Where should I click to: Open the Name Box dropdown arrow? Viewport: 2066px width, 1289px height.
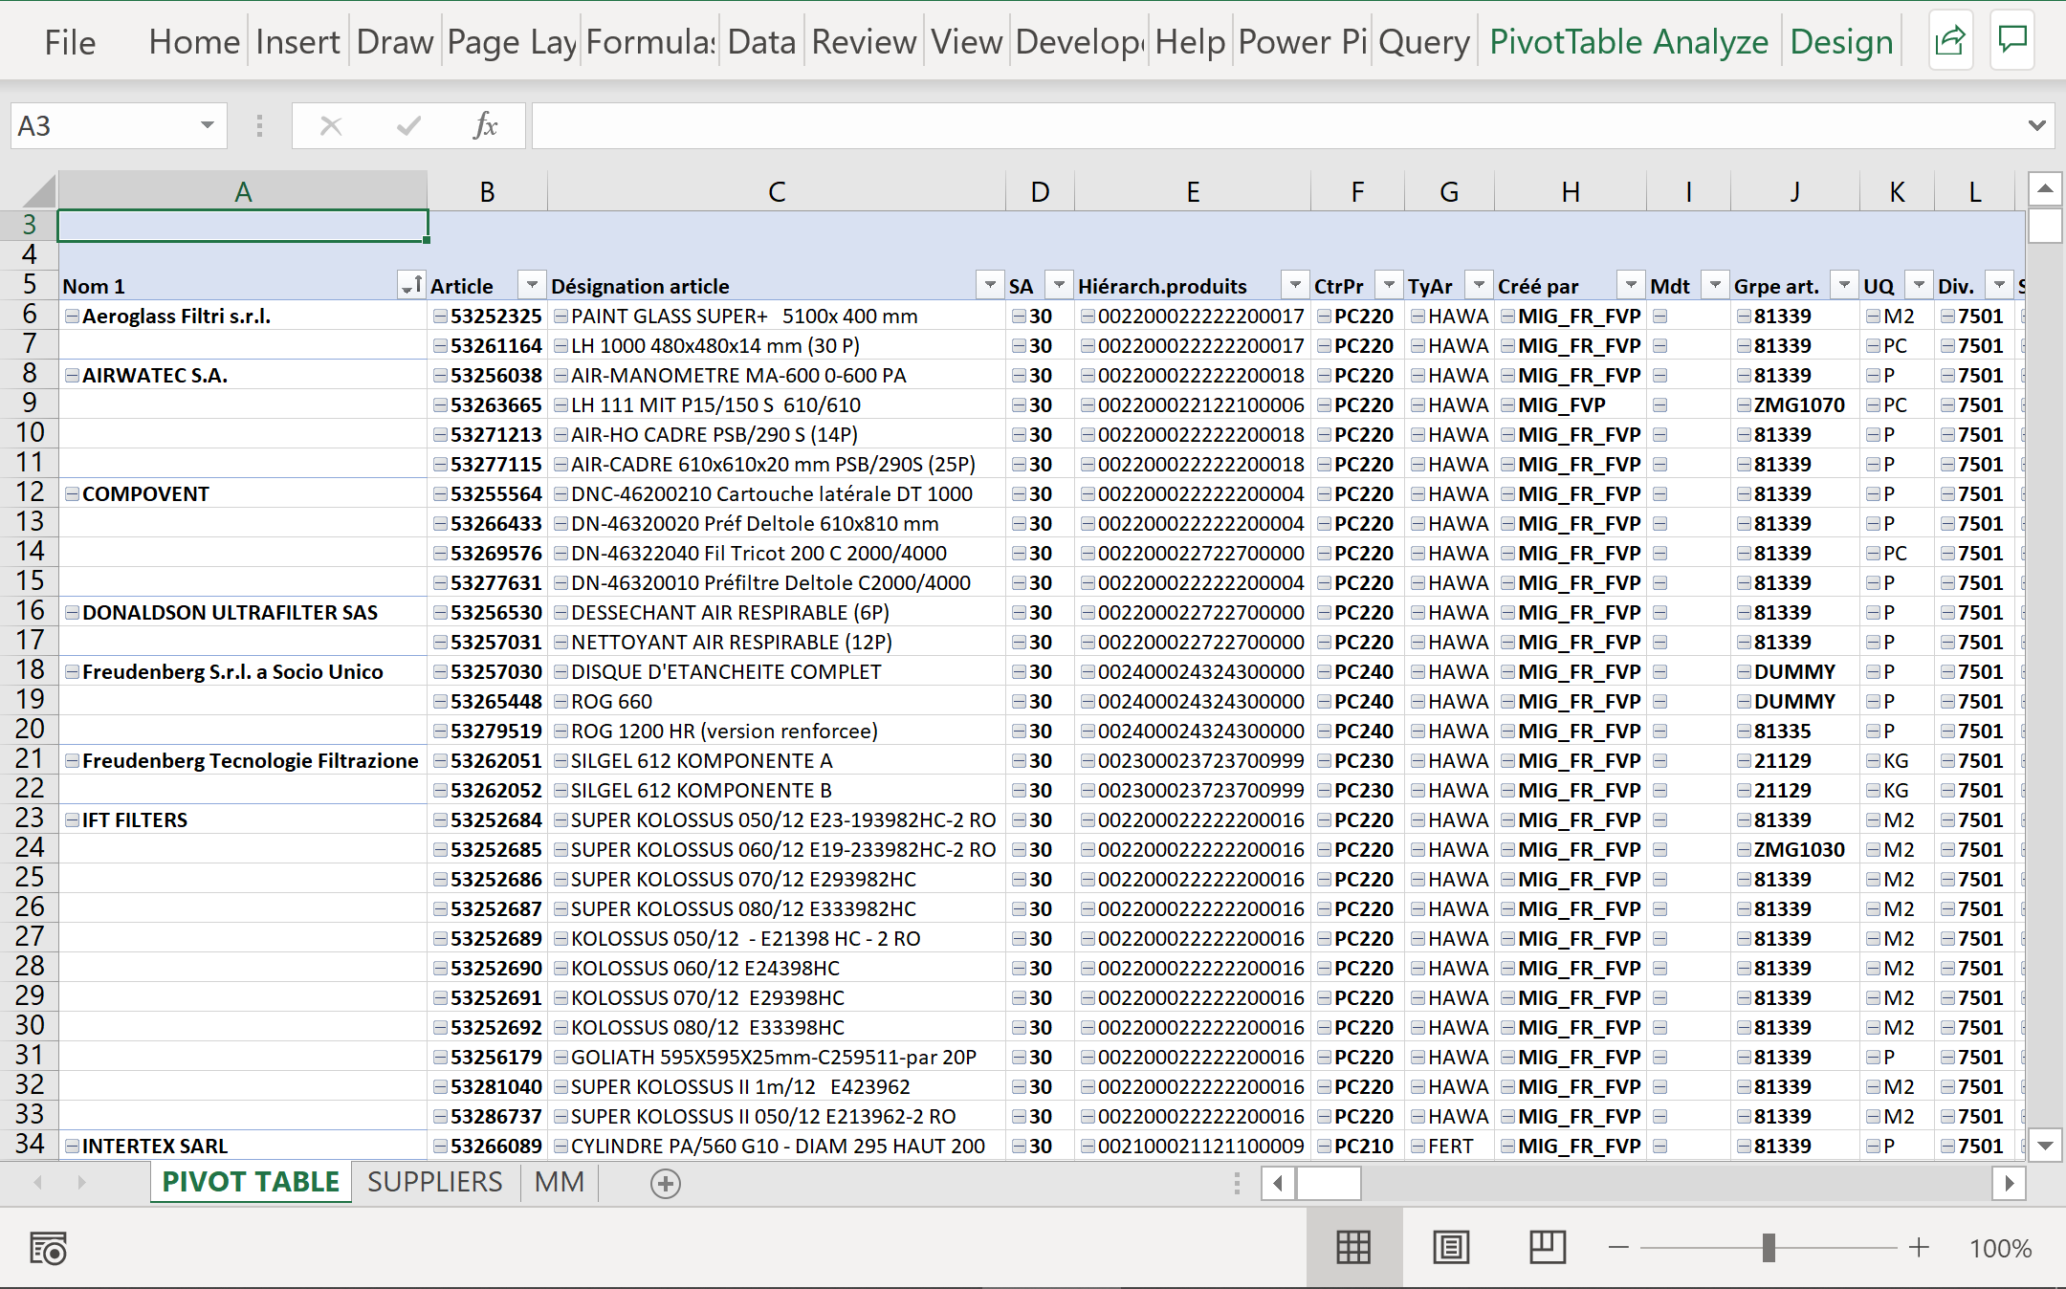(207, 125)
